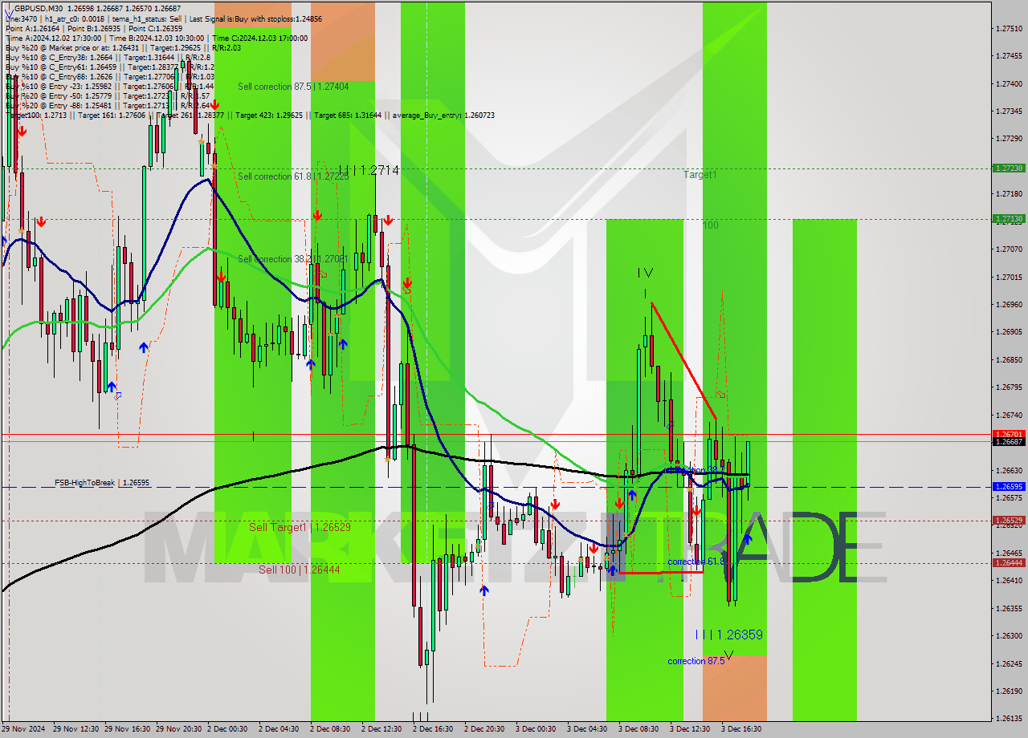Screen dimensions: 1028x738
Task: Click the red 1.26529 price tag
Action: pos(1008,521)
